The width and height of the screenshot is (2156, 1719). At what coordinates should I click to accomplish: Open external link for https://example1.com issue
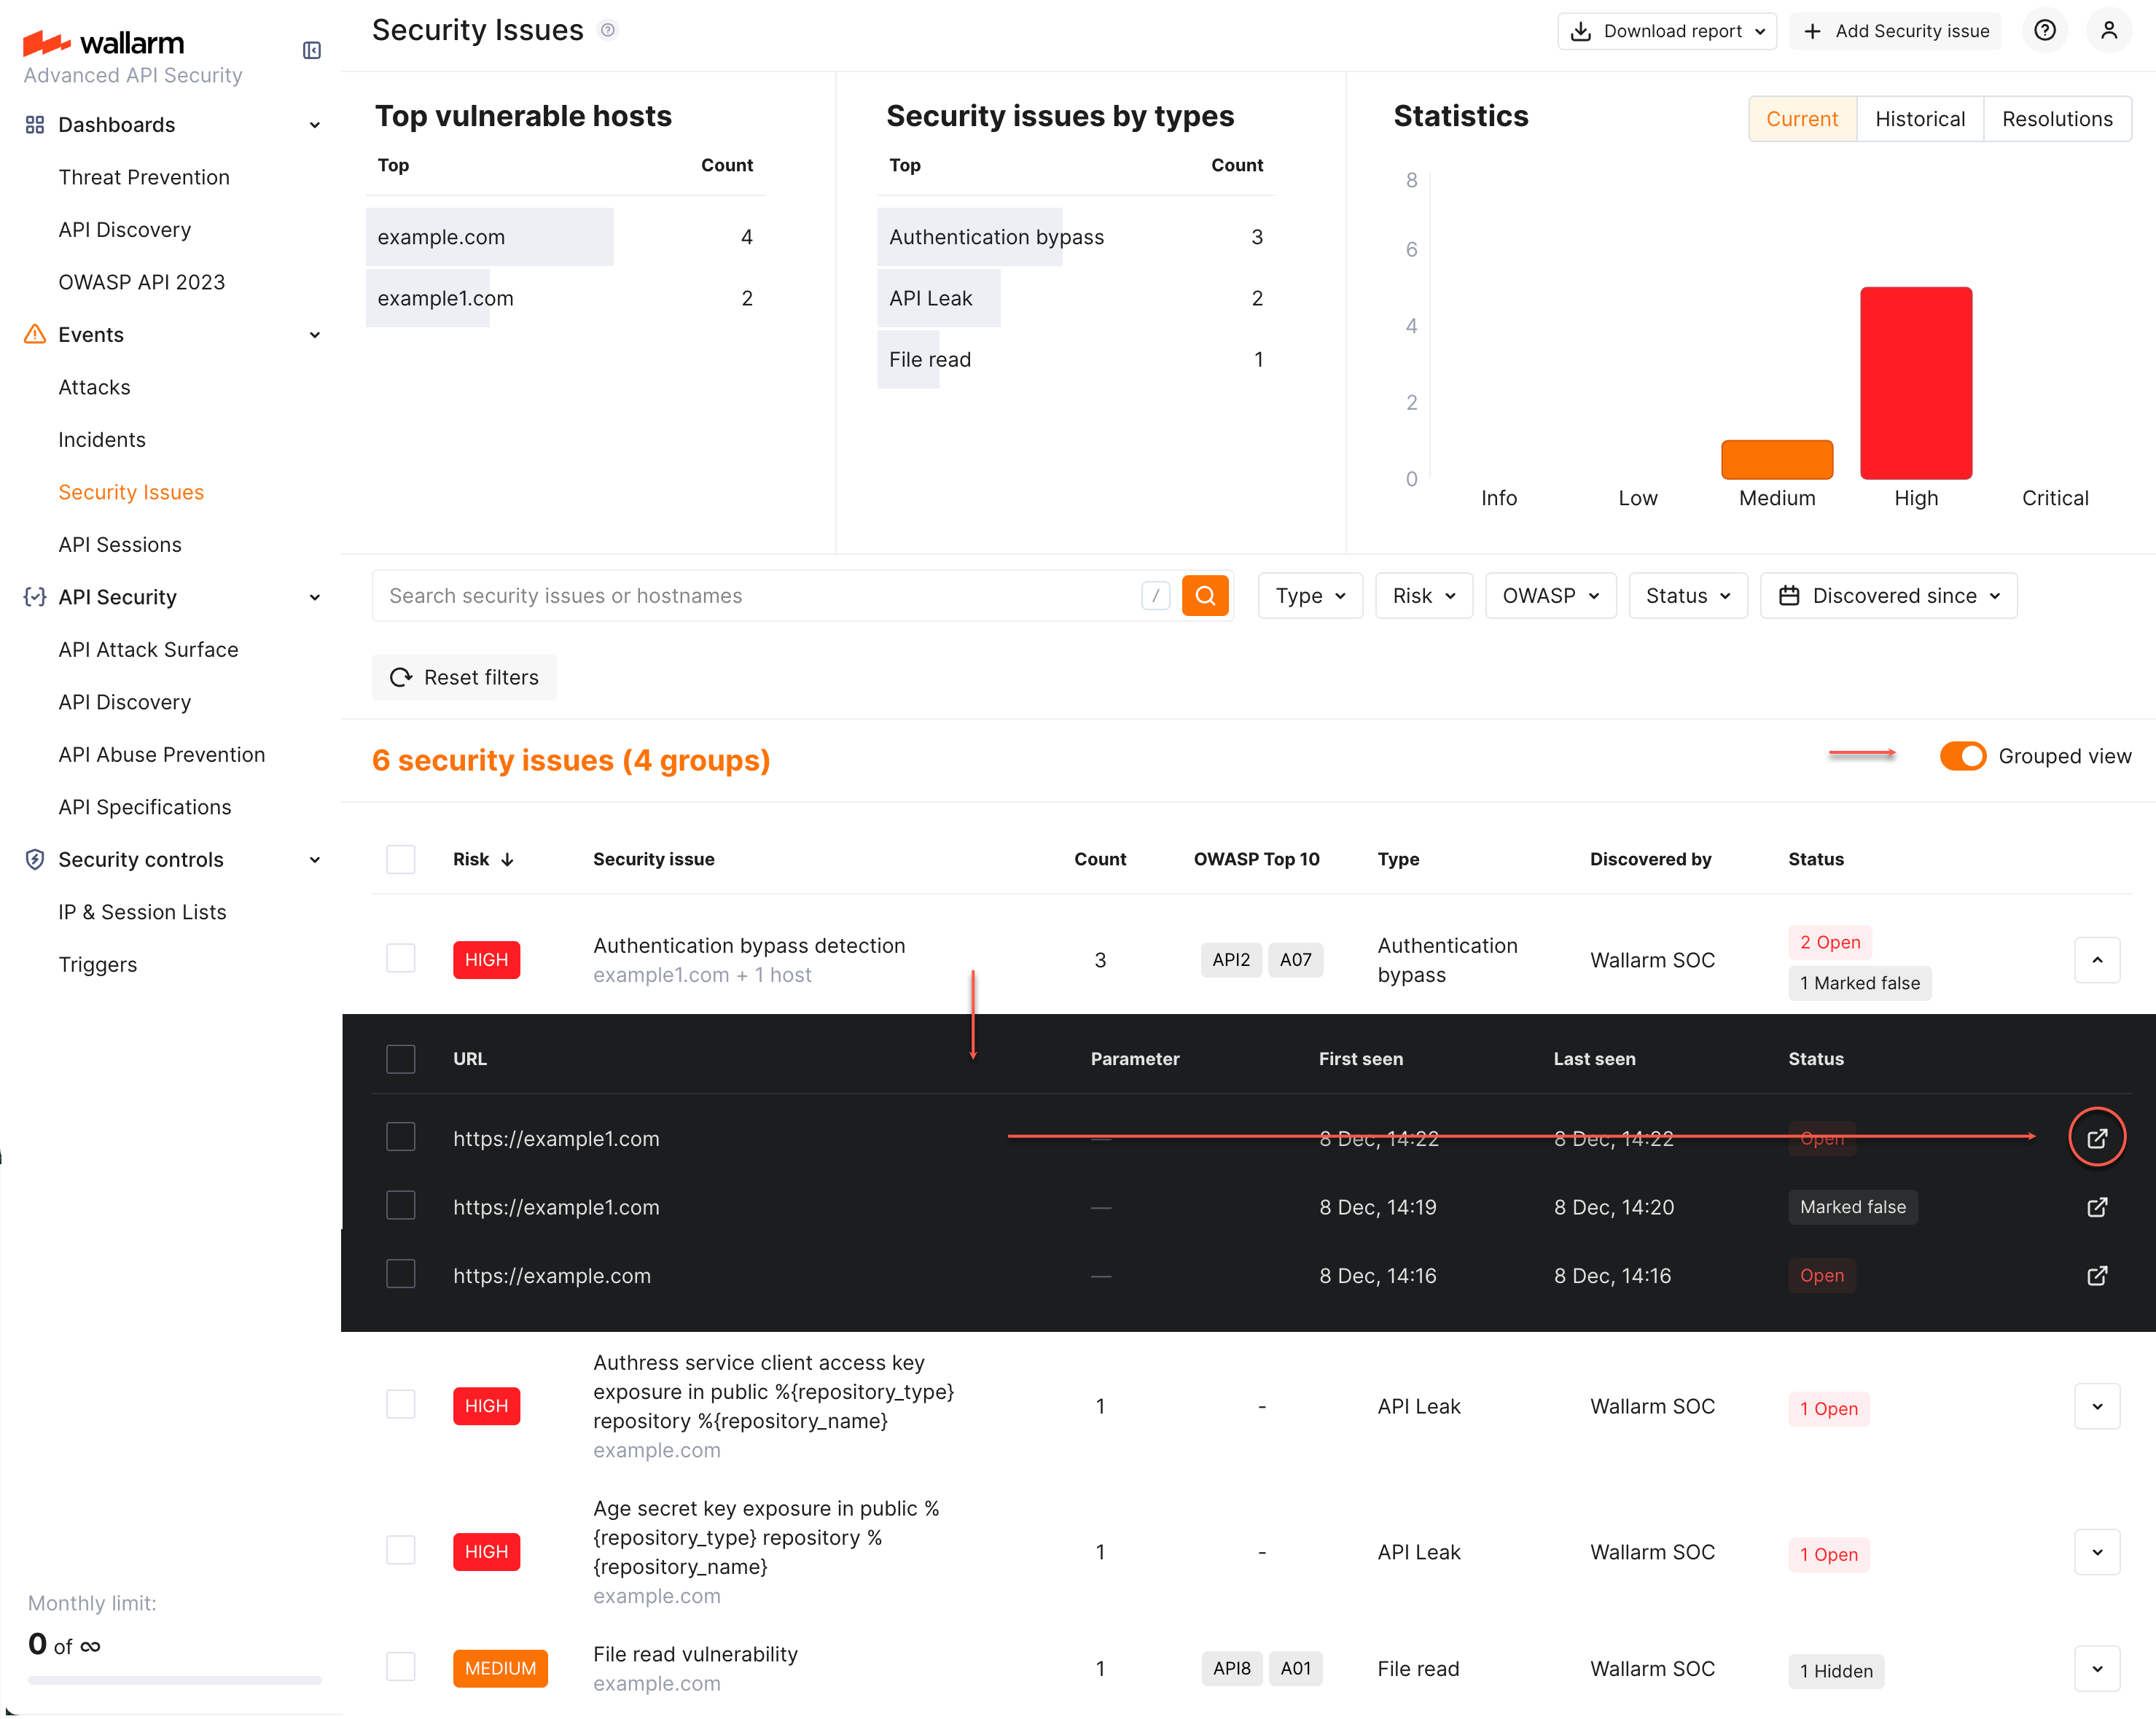pyautogui.click(x=2097, y=1137)
